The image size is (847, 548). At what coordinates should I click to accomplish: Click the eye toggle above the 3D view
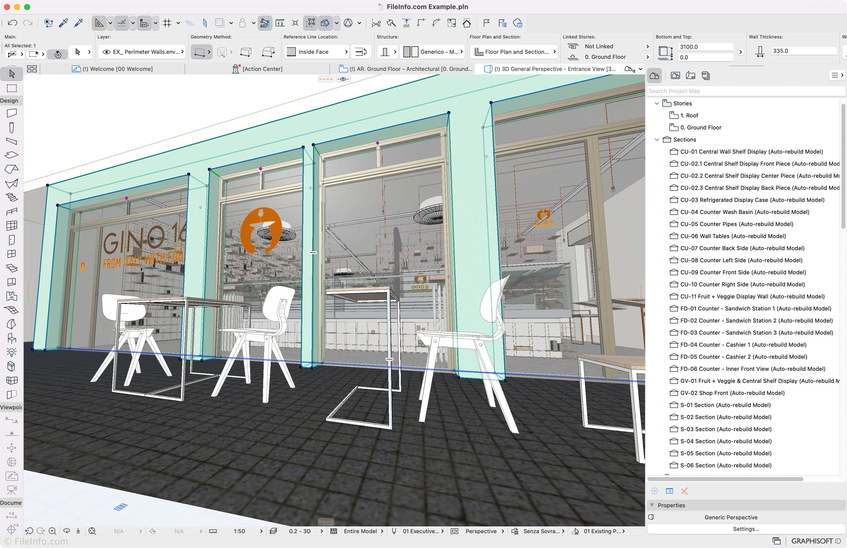click(x=343, y=79)
